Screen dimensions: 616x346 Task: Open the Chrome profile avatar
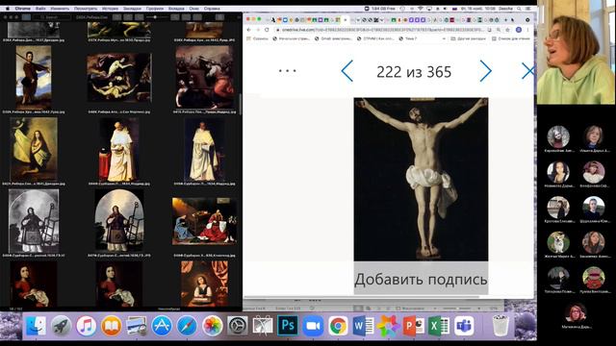coord(519,30)
